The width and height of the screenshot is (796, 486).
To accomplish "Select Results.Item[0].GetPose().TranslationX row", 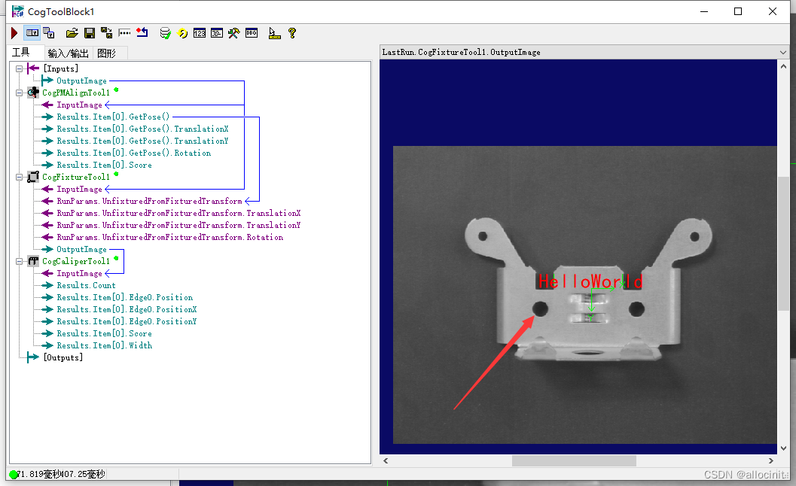I will [x=142, y=129].
